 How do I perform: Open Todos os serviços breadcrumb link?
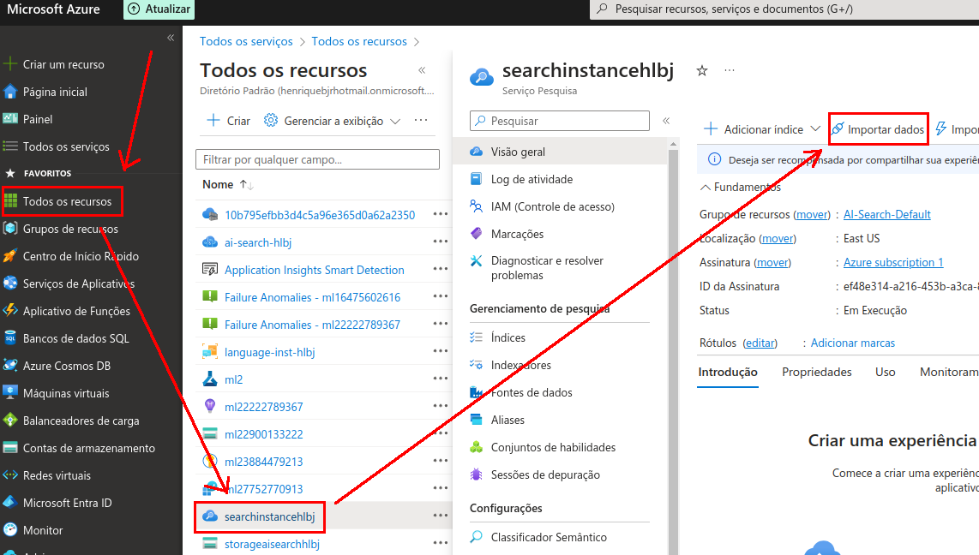pos(246,41)
